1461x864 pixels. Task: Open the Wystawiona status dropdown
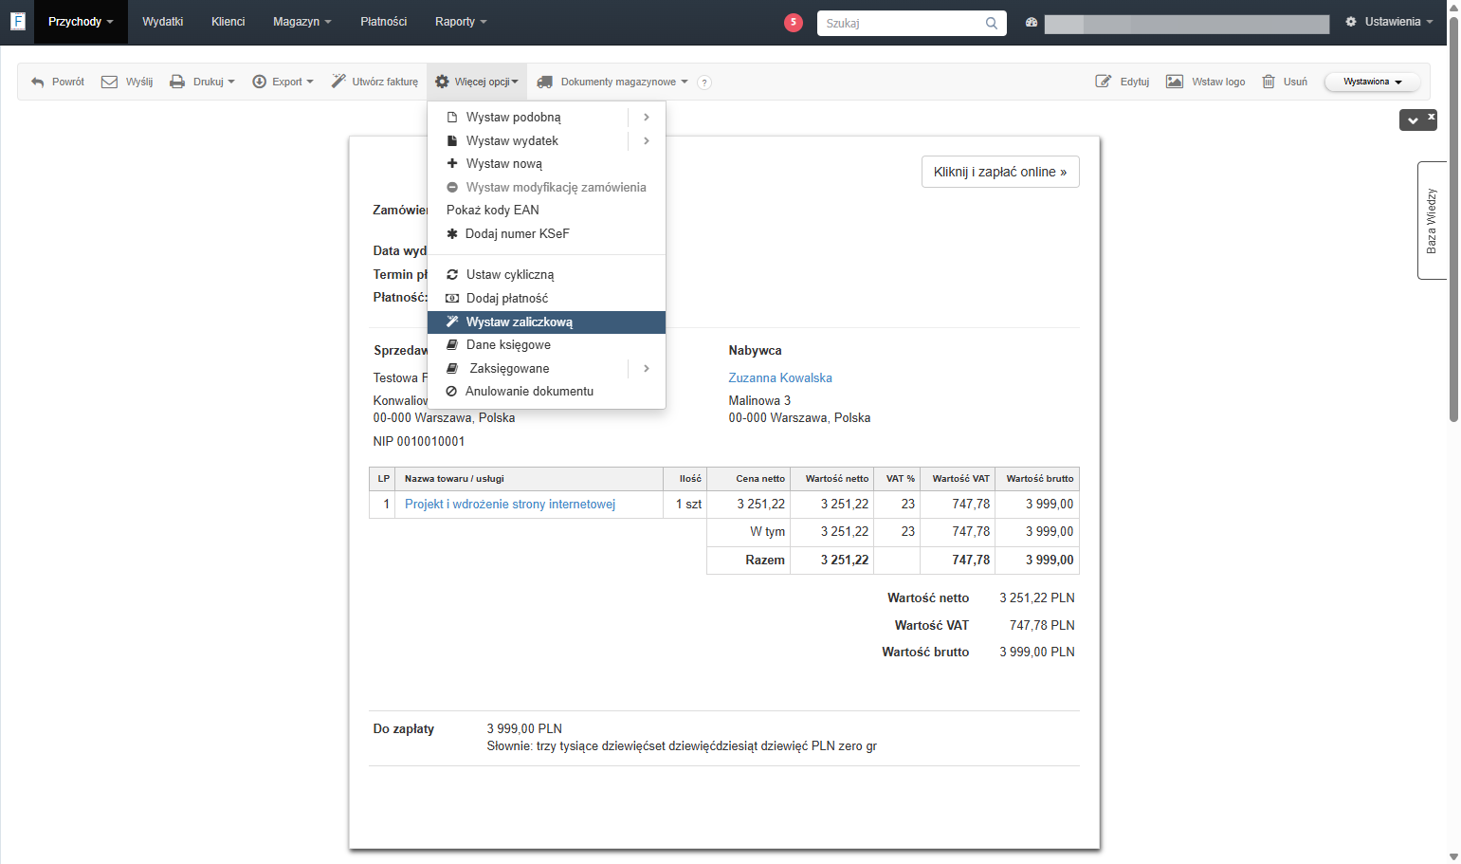(1372, 82)
